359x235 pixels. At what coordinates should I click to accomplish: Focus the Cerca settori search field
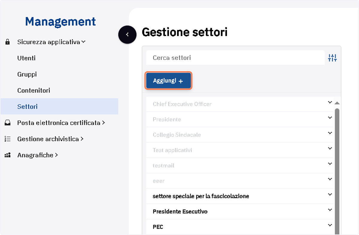click(x=235, y=58)
